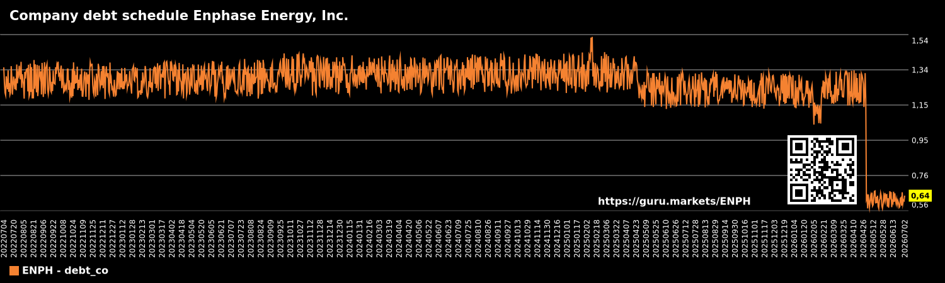Click x-axis date label 20220704
Image resolution: width=945 pixels, height=283 pixels.
click(x=4, y=238)
